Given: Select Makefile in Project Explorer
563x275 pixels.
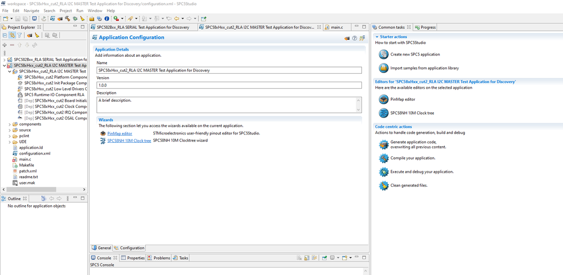Looking at the screenshot, I should [x=26, y=165].
